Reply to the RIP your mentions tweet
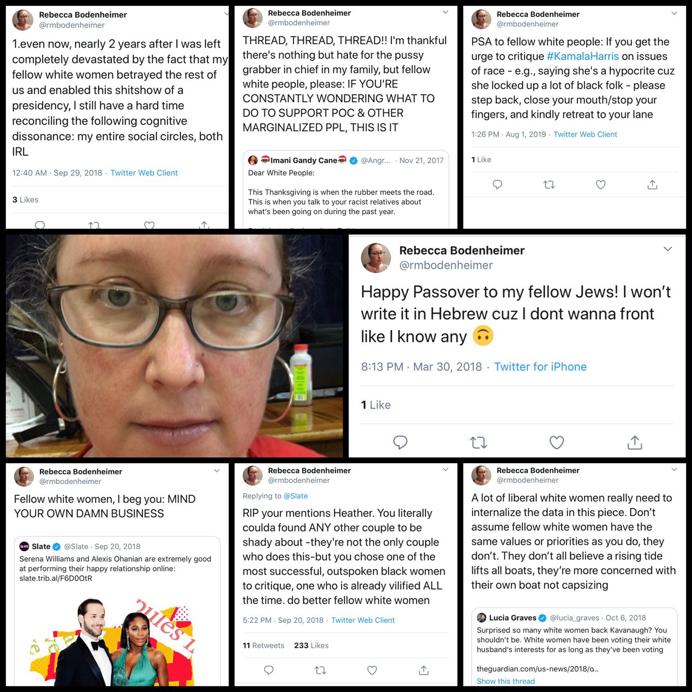This screenshot has width=692, height=692. 269,670
